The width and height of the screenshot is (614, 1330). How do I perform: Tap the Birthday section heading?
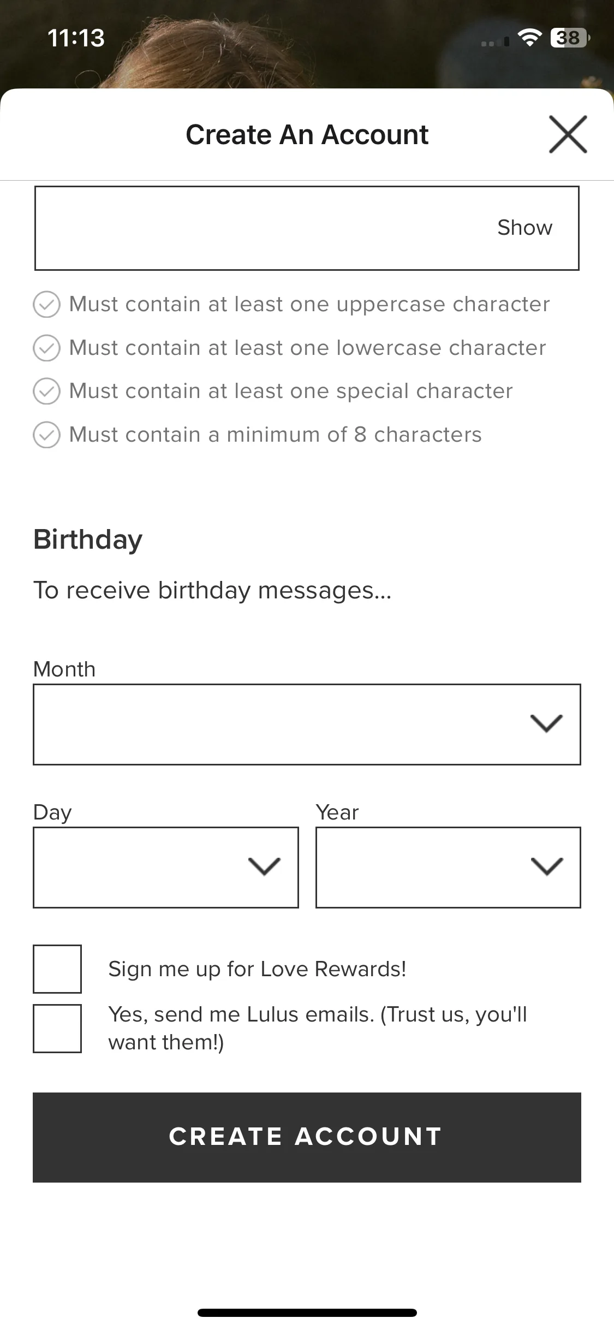[88, 540]
